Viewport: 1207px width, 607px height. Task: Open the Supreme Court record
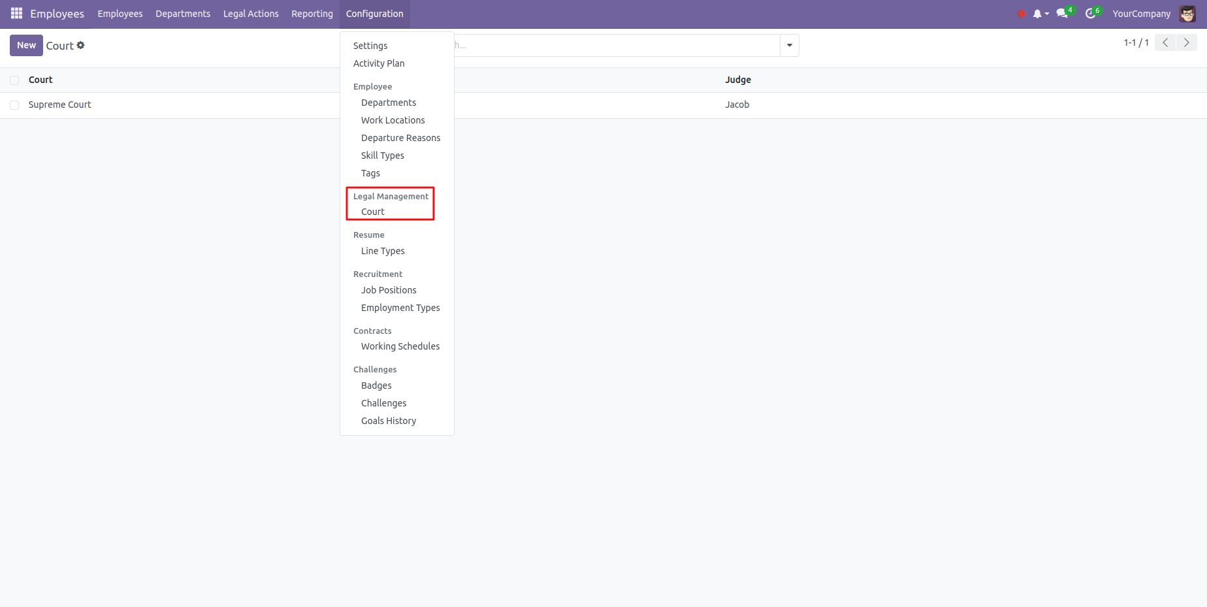59,105
